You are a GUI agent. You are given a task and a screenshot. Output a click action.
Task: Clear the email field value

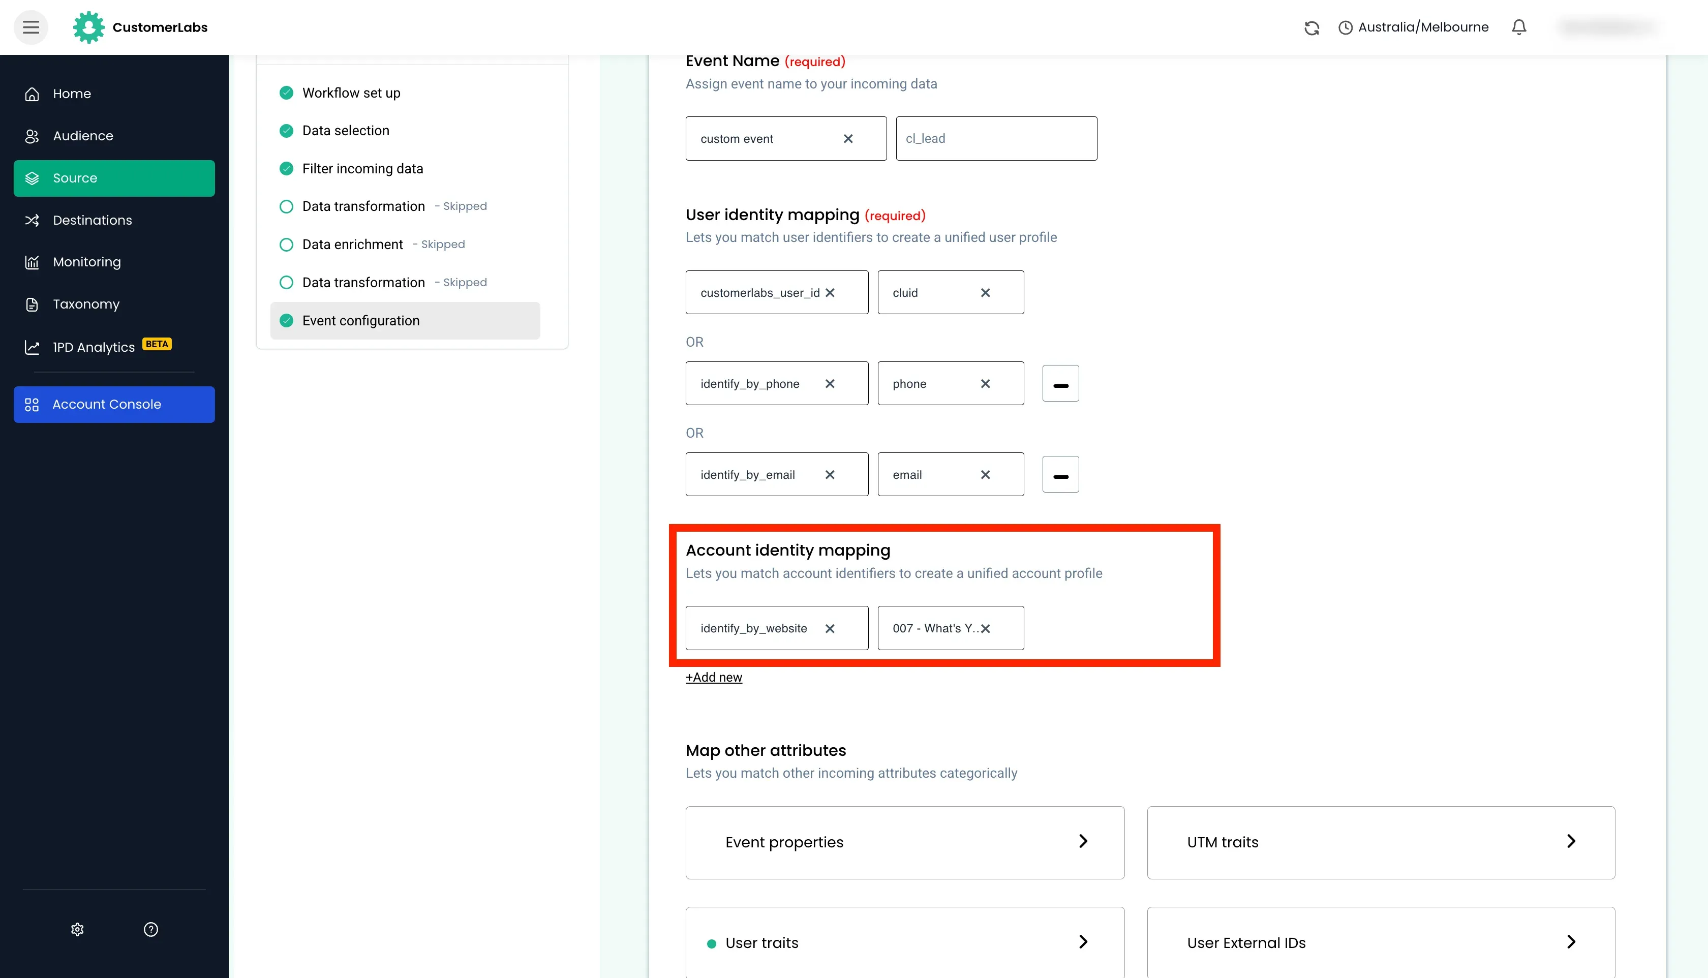tap(985, 475)
